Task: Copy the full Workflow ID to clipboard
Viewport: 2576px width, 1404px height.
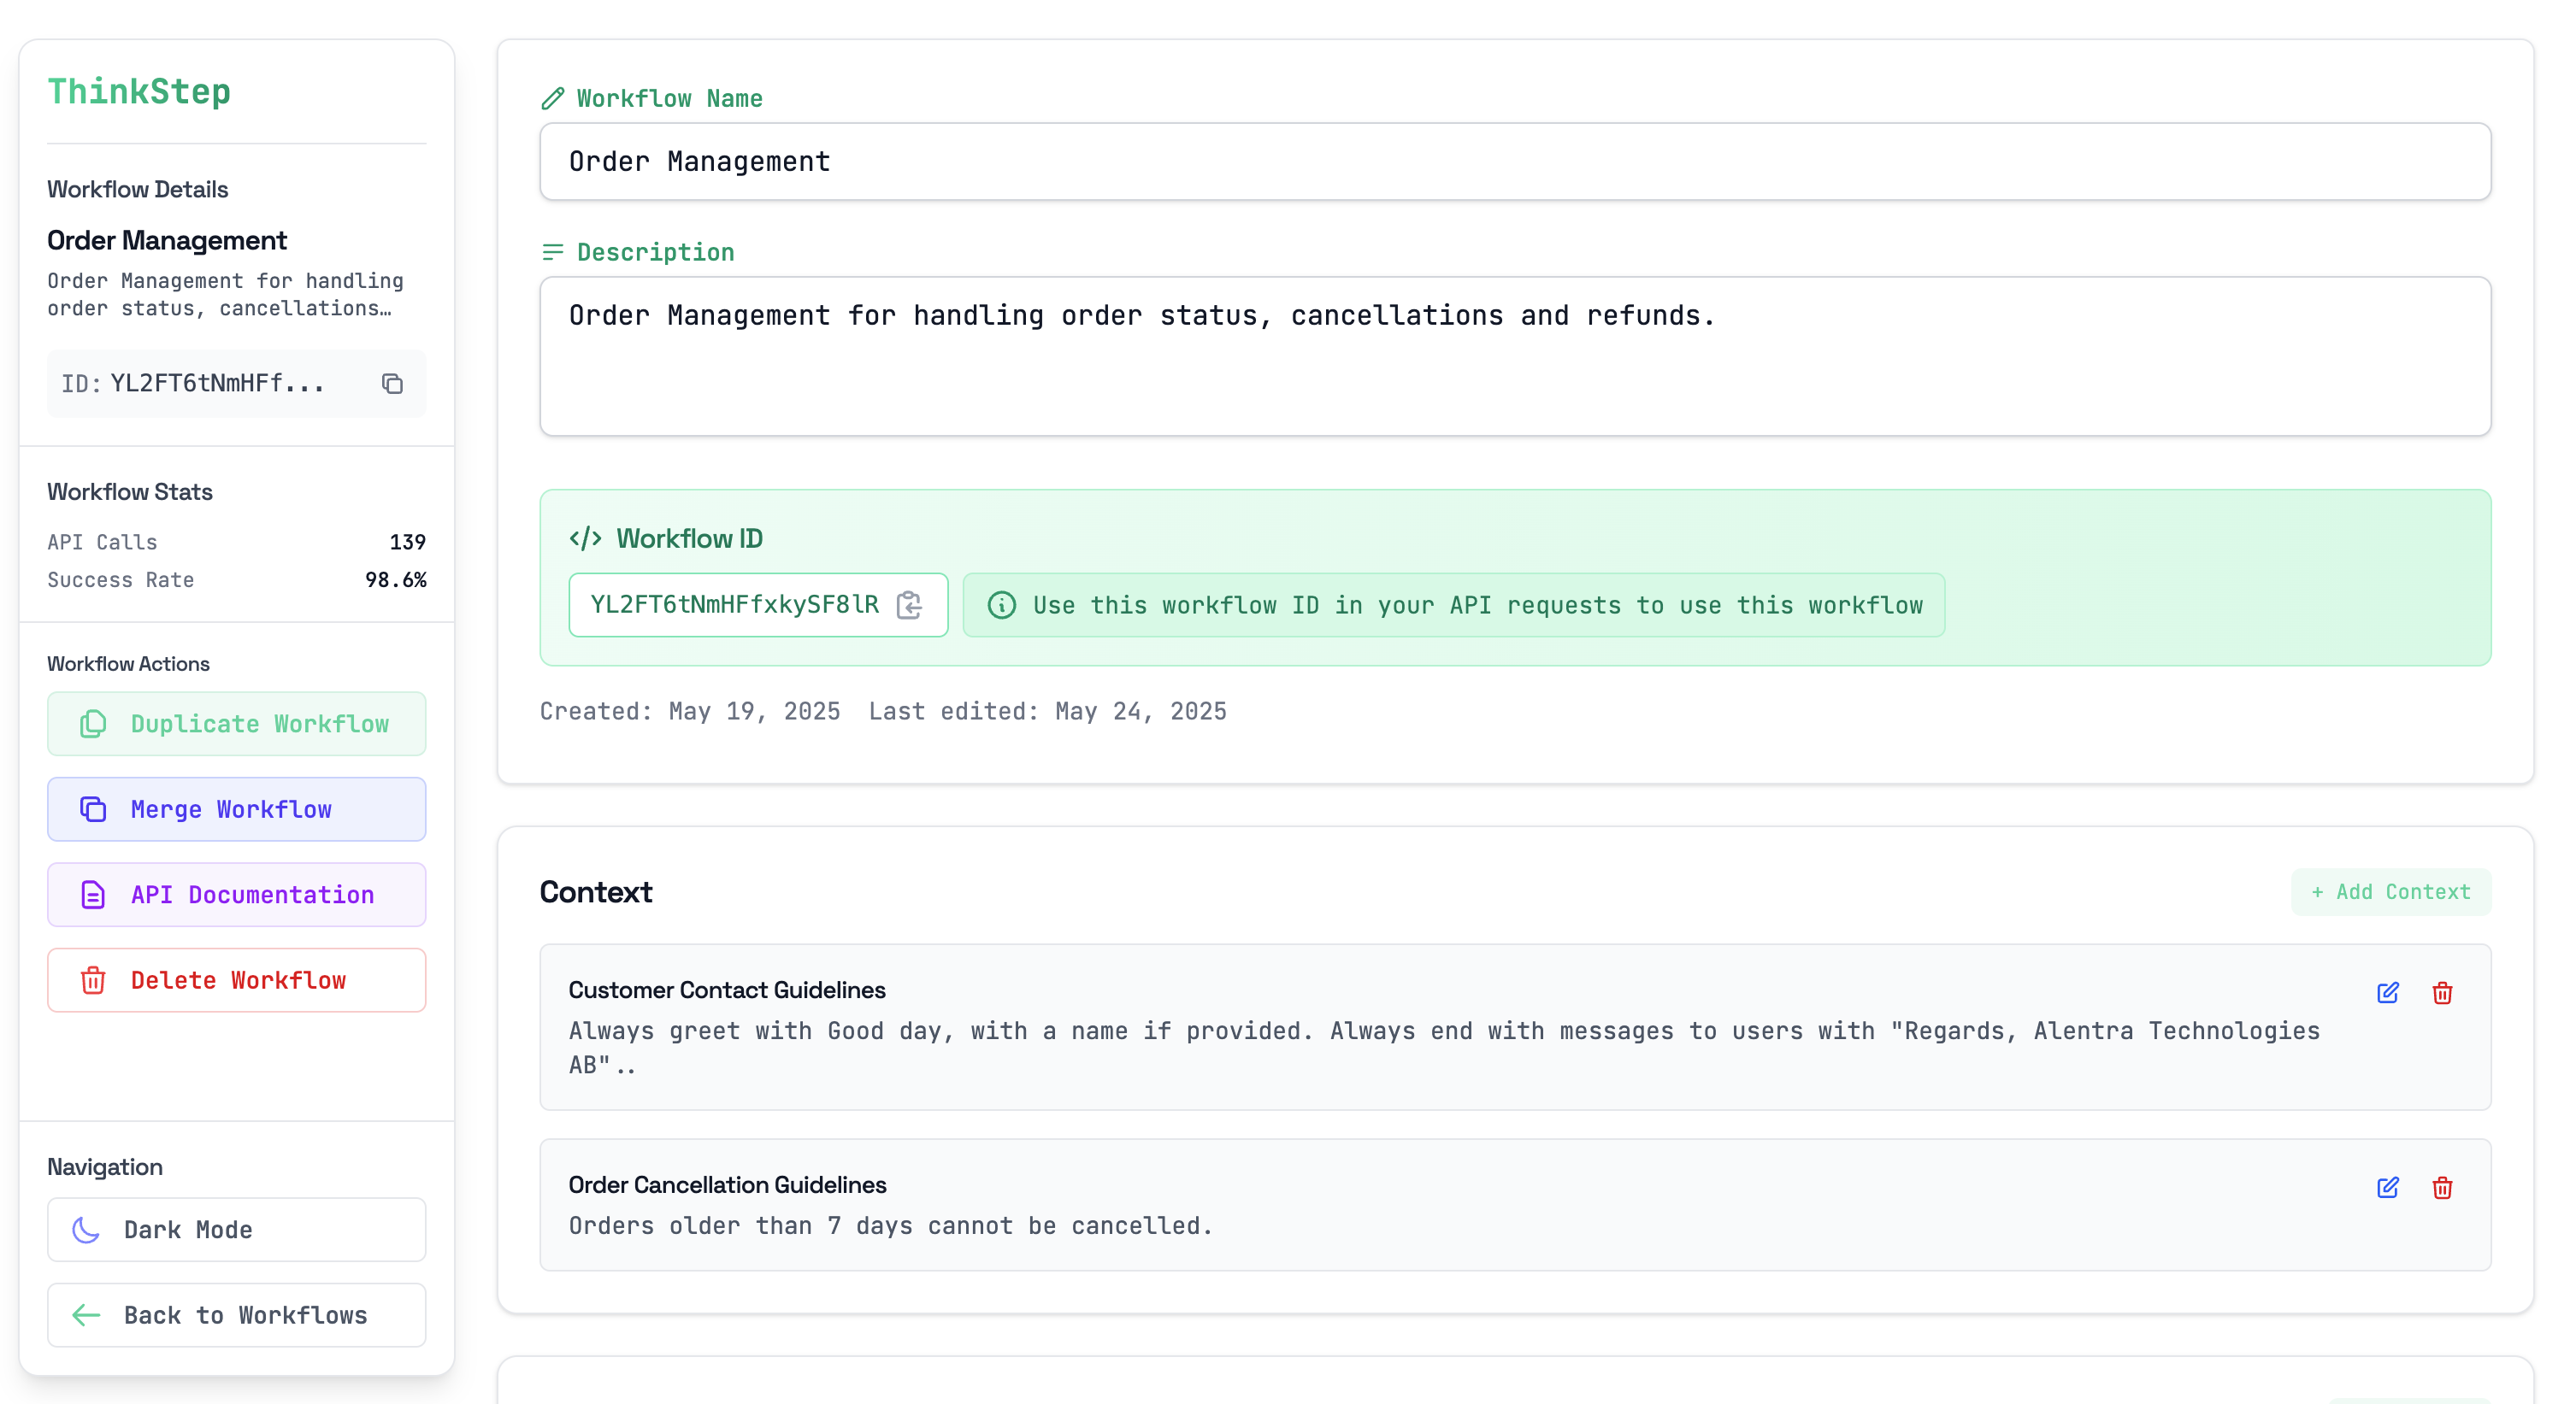Action: tap(909, 604)
